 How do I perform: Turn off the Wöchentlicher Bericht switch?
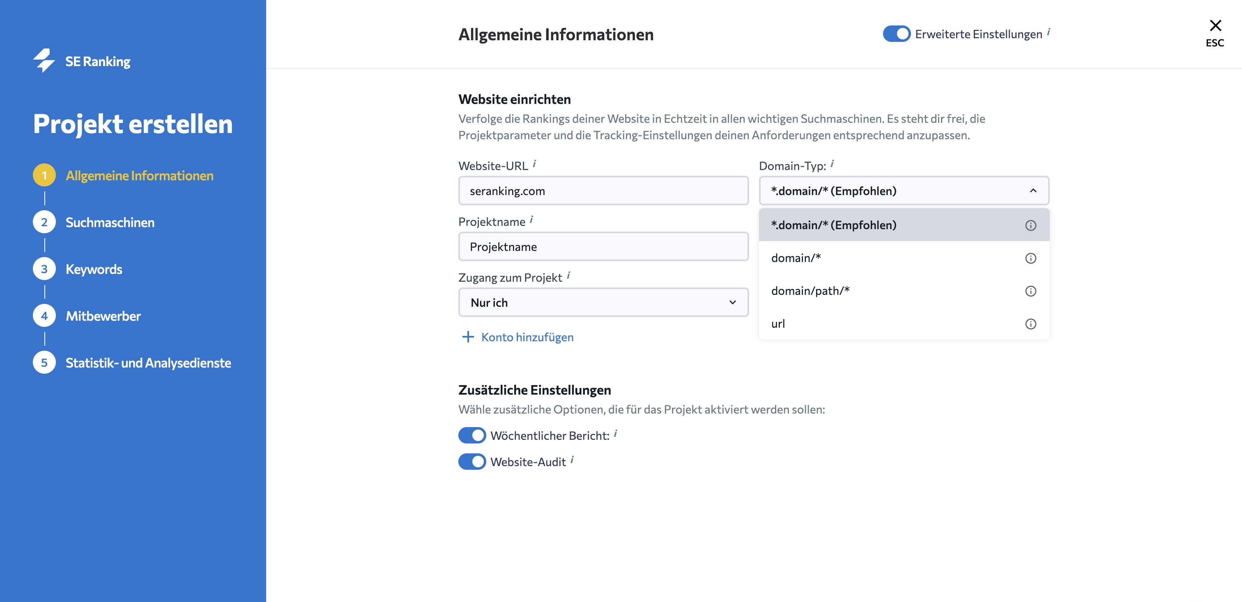(472, 435)
